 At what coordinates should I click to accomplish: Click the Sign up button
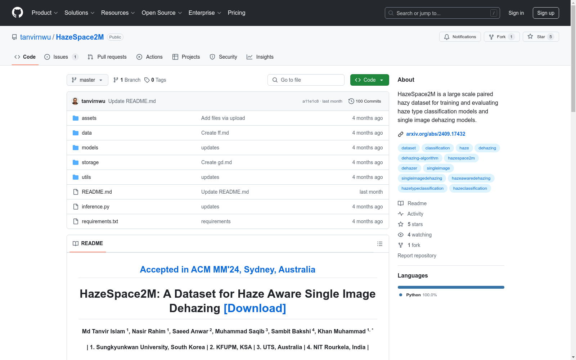[546, 13]
